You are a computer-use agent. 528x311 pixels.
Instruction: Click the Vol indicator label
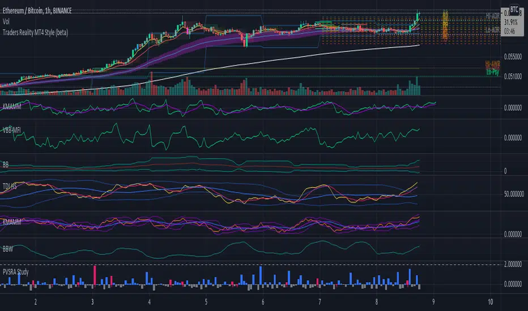point(6,21)
